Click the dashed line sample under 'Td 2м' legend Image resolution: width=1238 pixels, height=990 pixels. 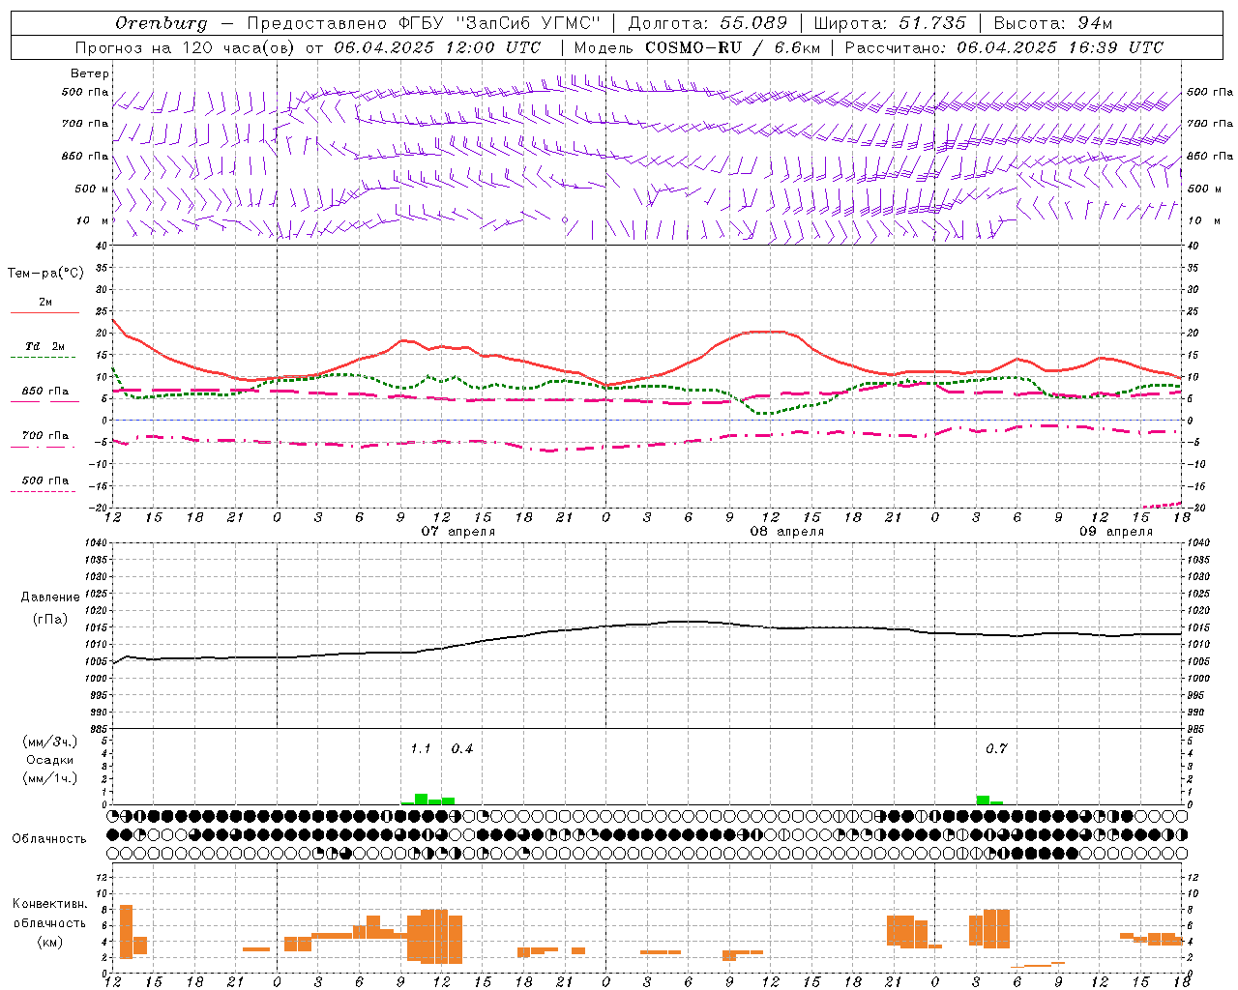(x=43, y=358)
